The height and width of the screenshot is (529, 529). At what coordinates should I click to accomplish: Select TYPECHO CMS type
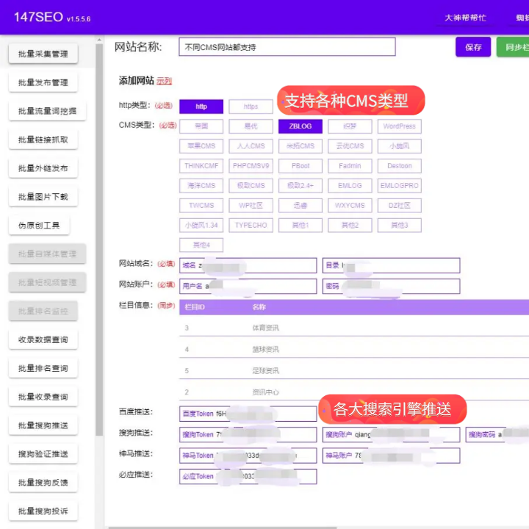point(251,226)
